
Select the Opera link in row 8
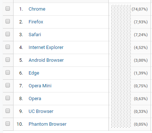pos(35,99)
